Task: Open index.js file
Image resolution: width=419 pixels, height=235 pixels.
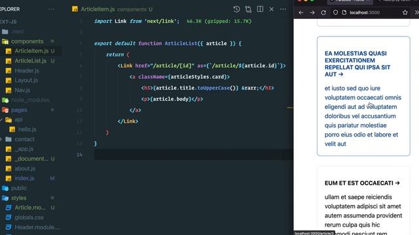Action: point(24,178)
